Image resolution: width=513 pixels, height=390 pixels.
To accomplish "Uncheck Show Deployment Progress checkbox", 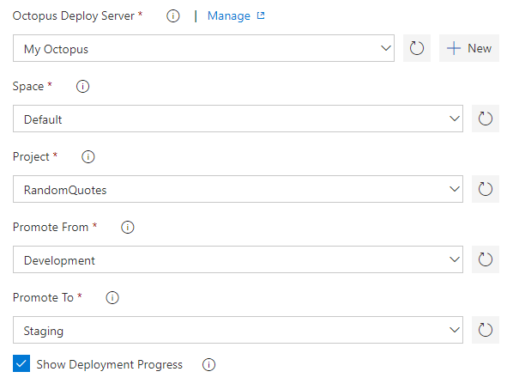I will tap(21, 363).
